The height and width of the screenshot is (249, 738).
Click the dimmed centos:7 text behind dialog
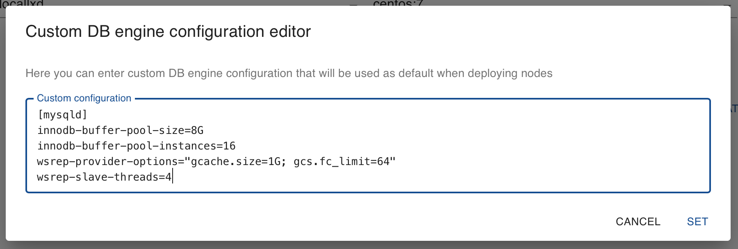[x=398, y=3]
